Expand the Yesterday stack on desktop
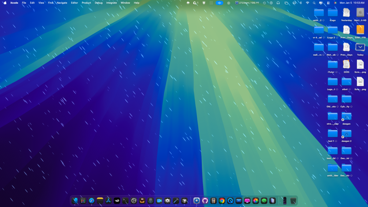The height and width of the screenshot is (207, 368). 346,13
